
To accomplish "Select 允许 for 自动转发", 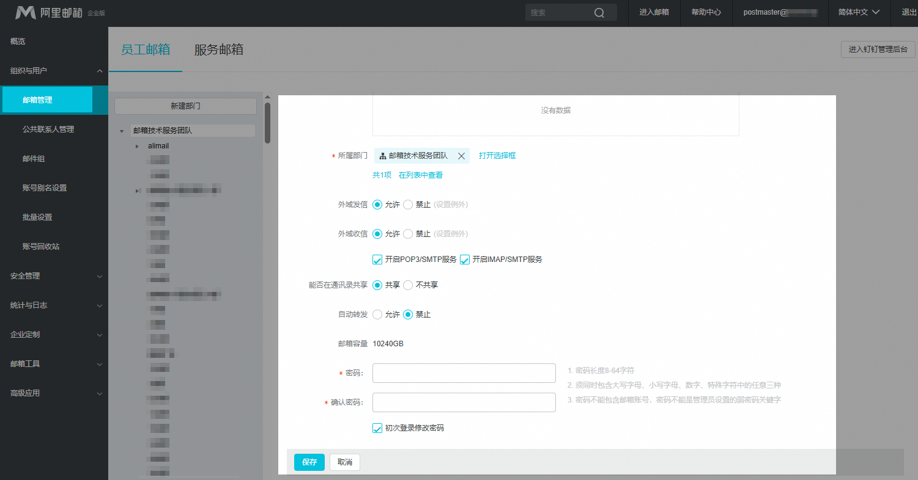I will 377,315.
